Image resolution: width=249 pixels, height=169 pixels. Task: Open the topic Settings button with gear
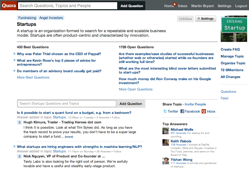(x=206, y=19)
